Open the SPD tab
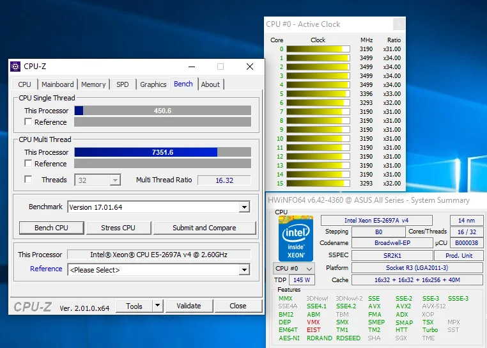This screenshot has width=487, height=348. 123,84
